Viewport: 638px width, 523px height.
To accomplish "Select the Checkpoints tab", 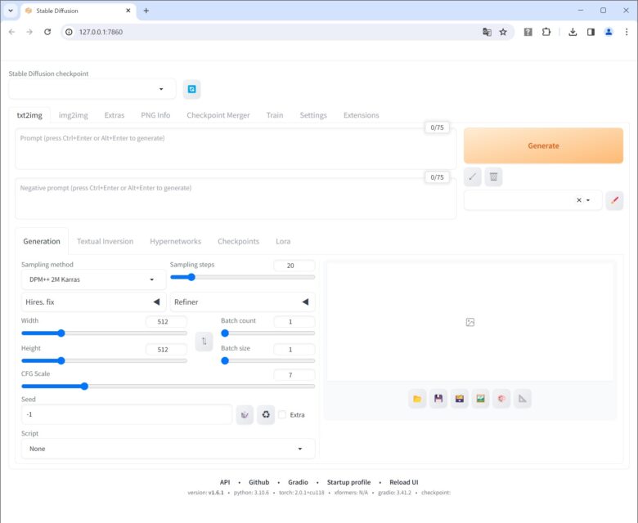I will [x=238, y=241].
